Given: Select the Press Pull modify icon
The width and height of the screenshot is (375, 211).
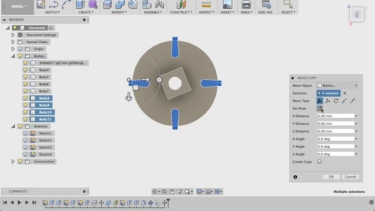Looking at the screenshot, I should [x=107, y=4].
